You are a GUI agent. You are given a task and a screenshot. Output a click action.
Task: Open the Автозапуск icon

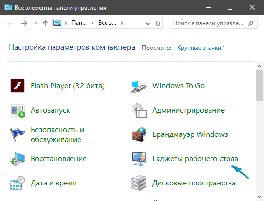click(18, 111)
